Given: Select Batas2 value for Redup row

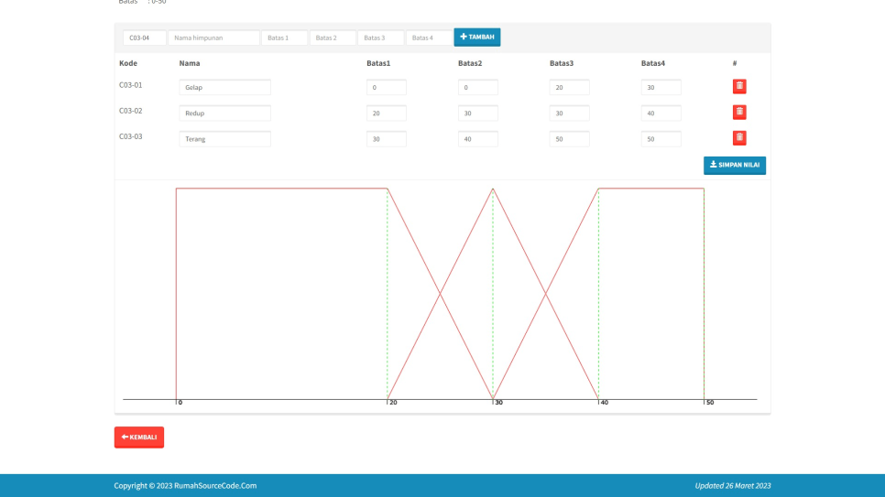Looking at the screenshot, I should tap(477, 113).
